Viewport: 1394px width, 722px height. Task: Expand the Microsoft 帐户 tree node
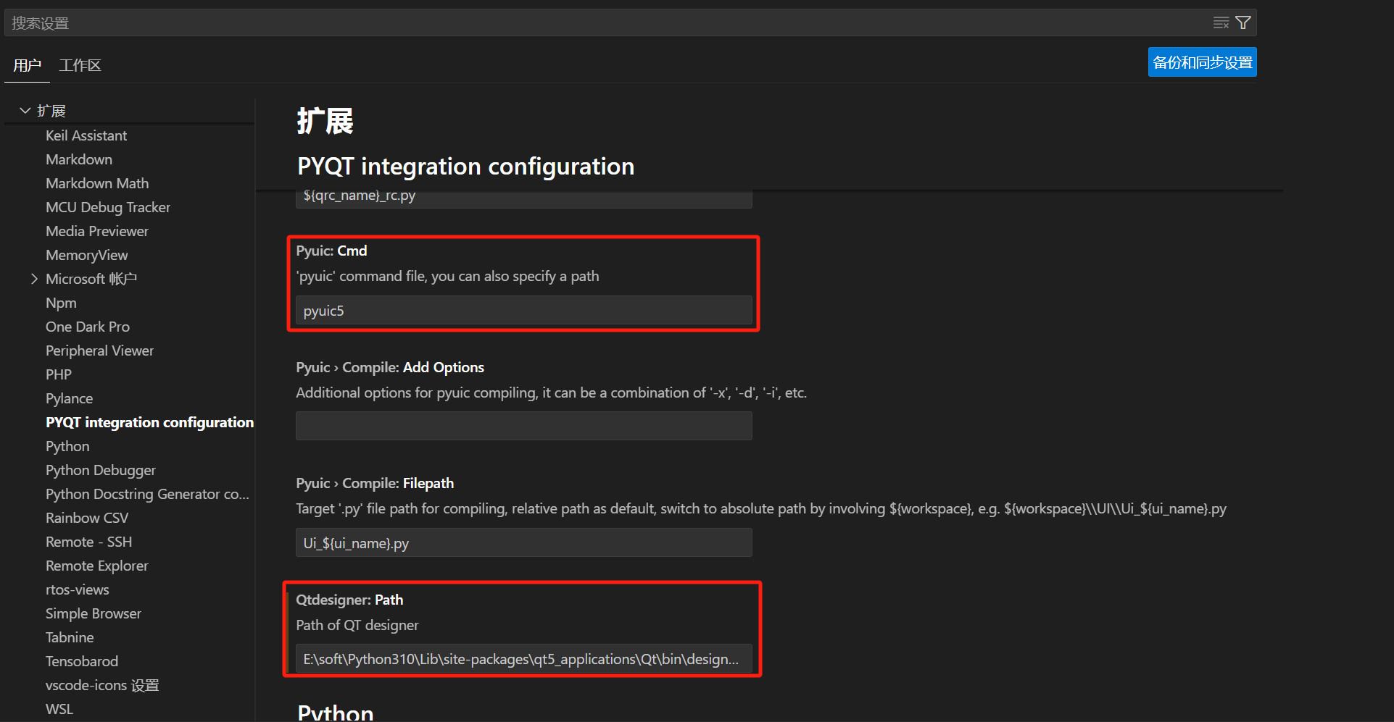34,279
